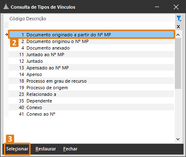Pick row 40 Conexo
Screen dimensions: 186x157
tap(91, 107)
